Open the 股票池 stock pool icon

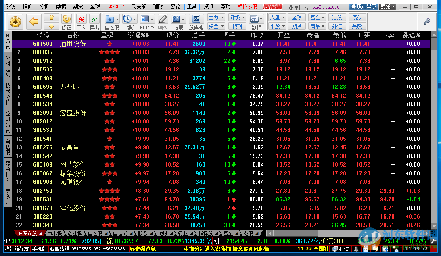[196, 19]
